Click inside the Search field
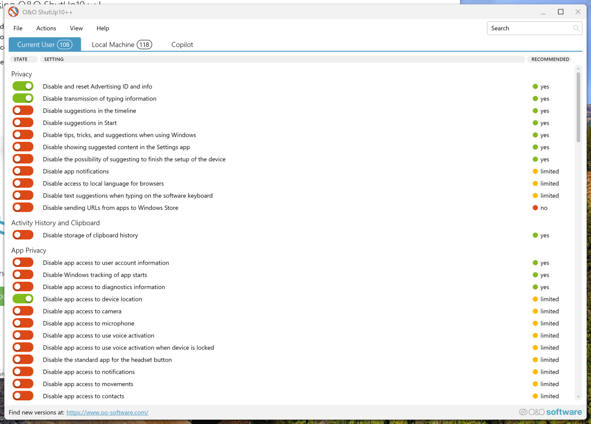The height and width of the screenshot is (424, 591). 529,29
